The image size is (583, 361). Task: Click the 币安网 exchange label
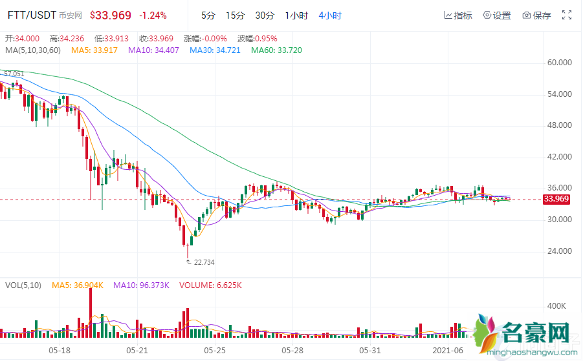coord(70,15)
